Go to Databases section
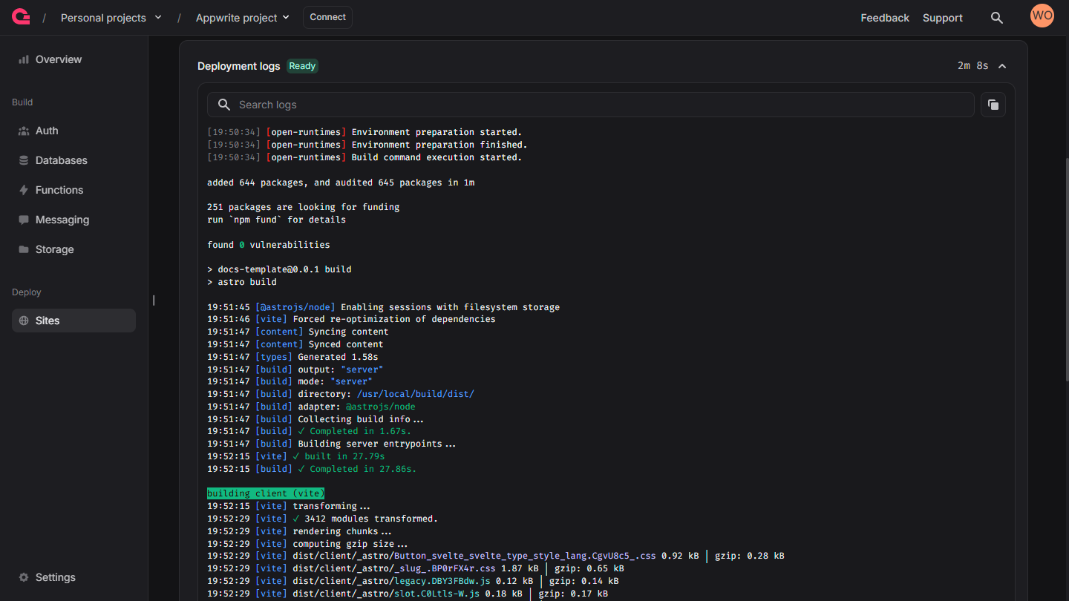This screenshot has height=601, width=1069. click(x=73, y=160)
